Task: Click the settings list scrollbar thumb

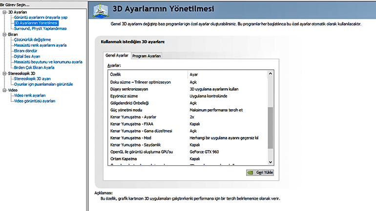Action: click(271, 128)
